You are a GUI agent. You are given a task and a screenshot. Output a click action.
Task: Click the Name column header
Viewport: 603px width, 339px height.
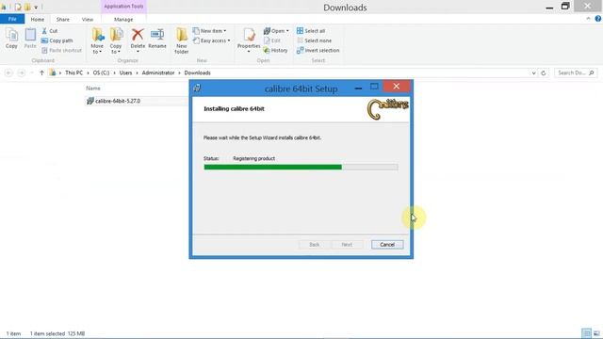(x=93, y=88)
